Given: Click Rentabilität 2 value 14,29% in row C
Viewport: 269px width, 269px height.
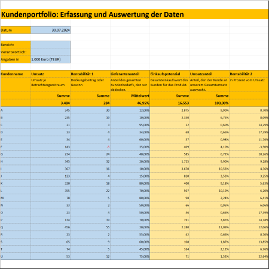Looking at the screenshot, I should click(249, 125).
